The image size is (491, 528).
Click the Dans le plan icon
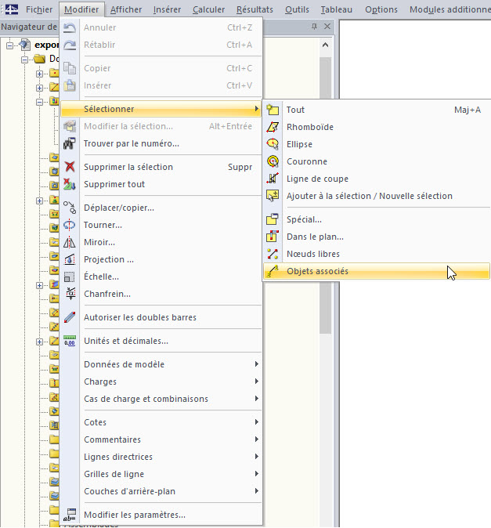point(273,237)
